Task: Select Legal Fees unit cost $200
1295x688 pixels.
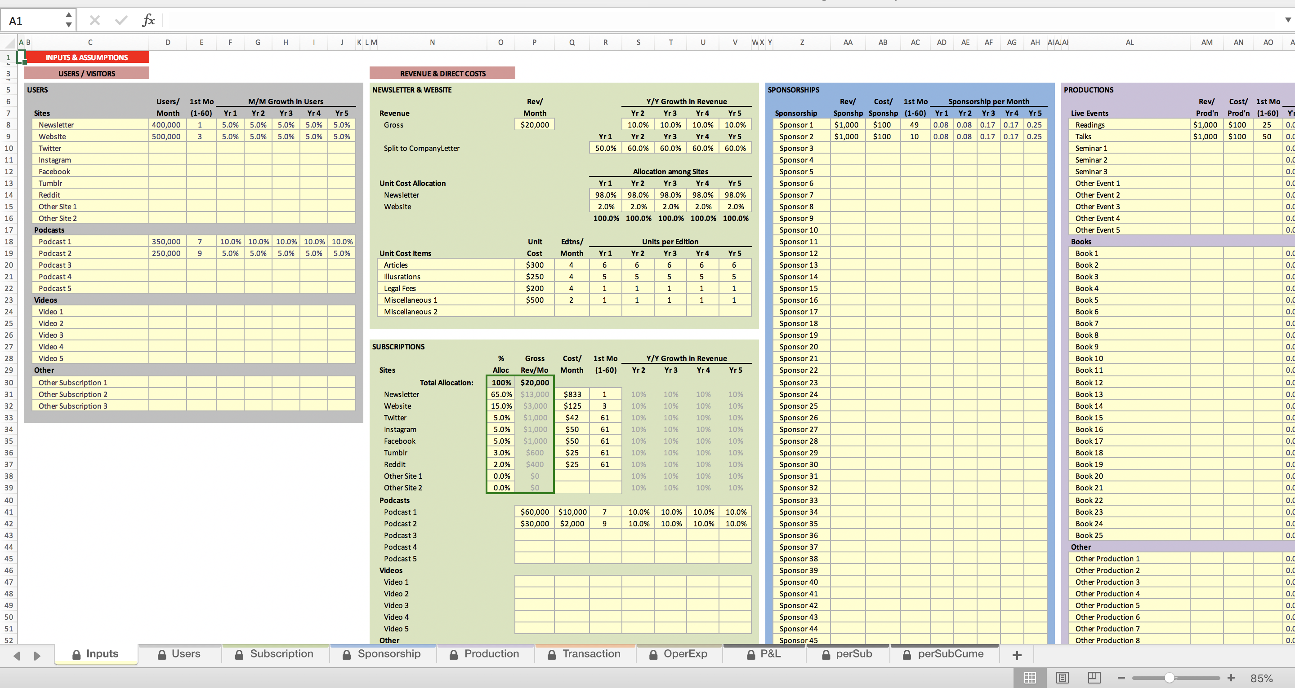Action: point(534,288)
